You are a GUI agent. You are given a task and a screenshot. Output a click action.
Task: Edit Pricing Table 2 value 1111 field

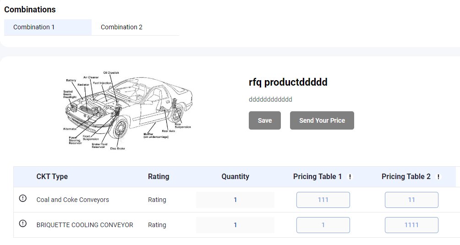click(411, 225)
